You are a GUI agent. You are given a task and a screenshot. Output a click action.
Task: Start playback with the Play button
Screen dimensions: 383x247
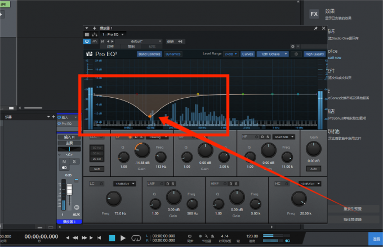[123, 238]
